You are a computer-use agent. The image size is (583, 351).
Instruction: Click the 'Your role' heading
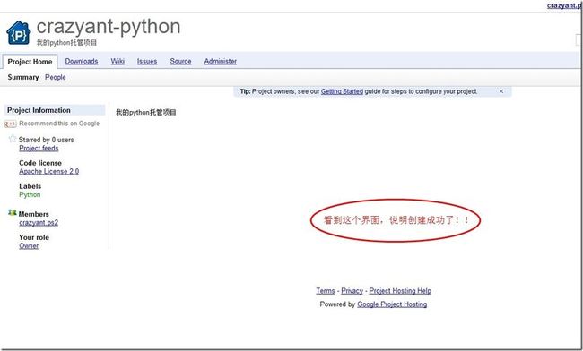click(x=34, y=237)
